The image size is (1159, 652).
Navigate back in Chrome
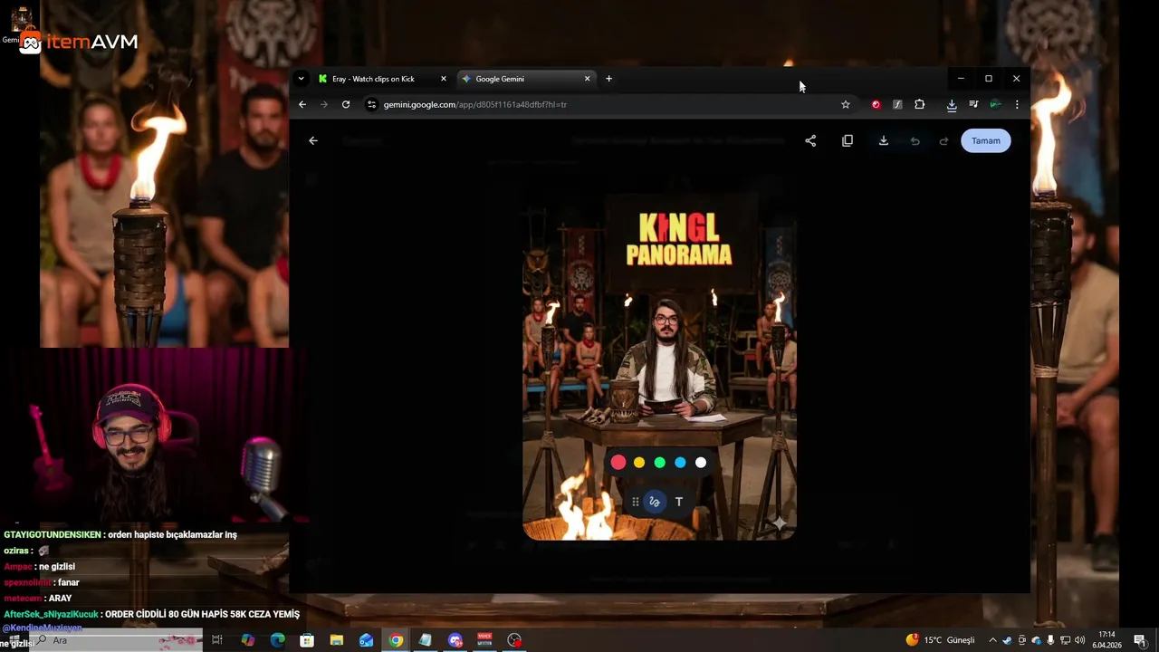[302, 104]
